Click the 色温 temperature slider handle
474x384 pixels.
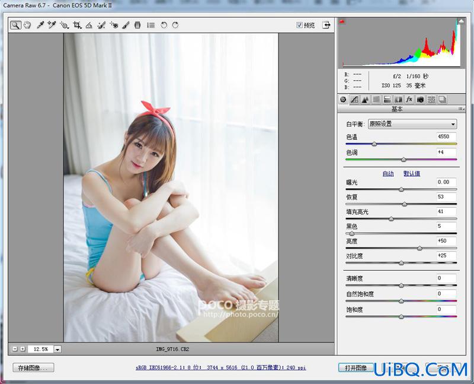(x=374, y=144)
